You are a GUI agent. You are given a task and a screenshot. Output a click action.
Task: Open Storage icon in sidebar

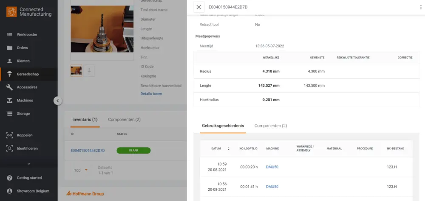click(9, 113)
